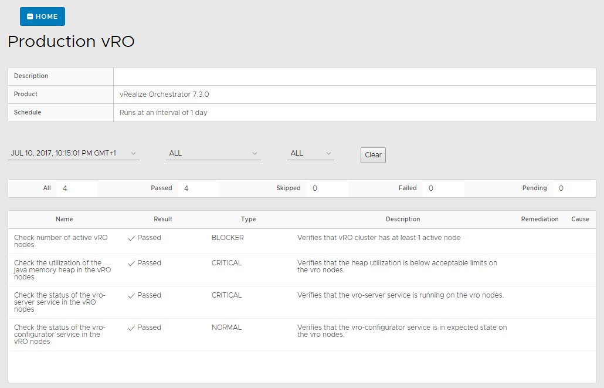Click the minus icon in the HOME button
Viewport: 604px width, 388px height.
click(x=30, y=17)
